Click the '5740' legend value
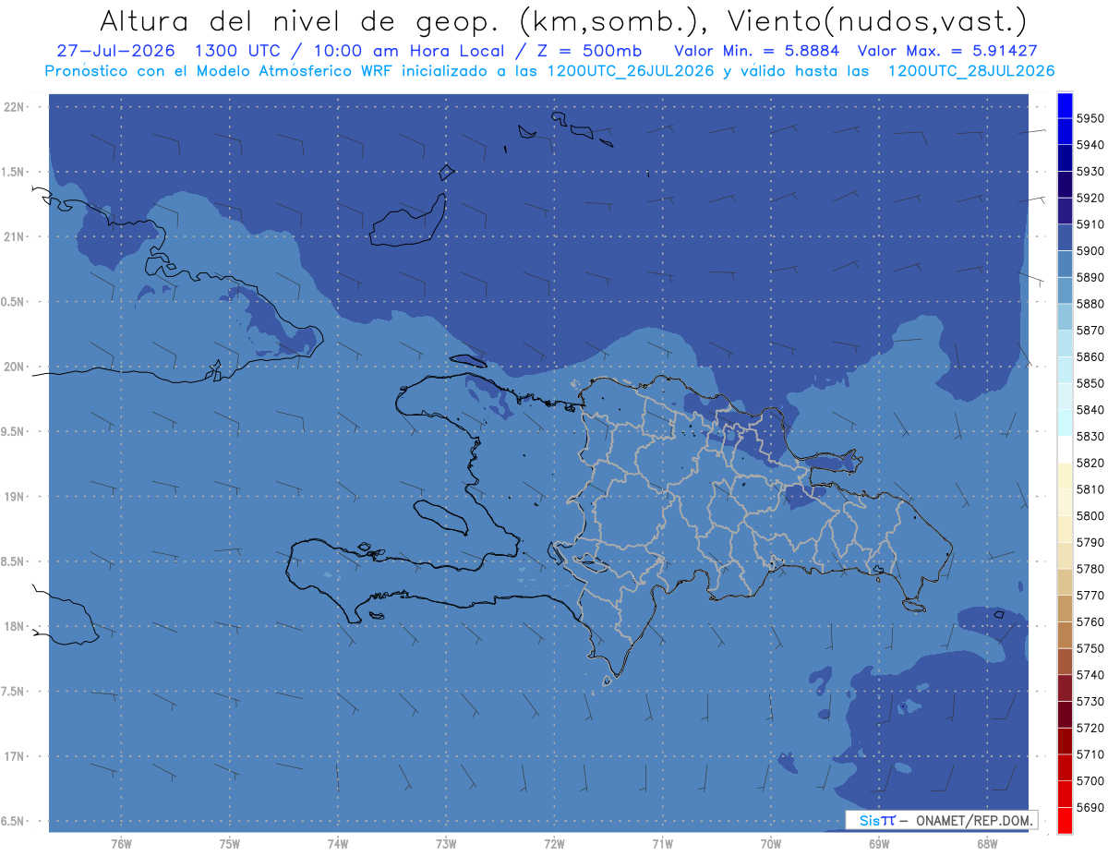This screenshot has width=1108, height=856. click(1090, 675)
